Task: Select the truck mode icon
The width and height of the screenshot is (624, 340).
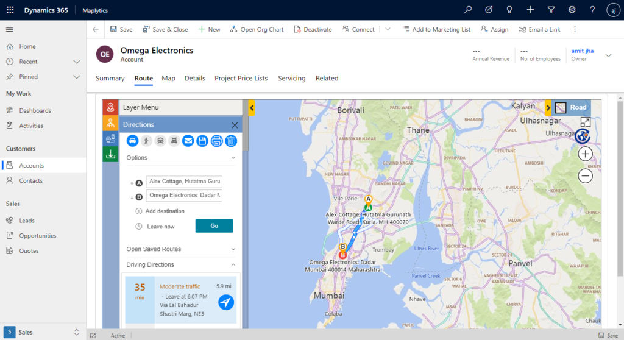Action: click(174, 141)
